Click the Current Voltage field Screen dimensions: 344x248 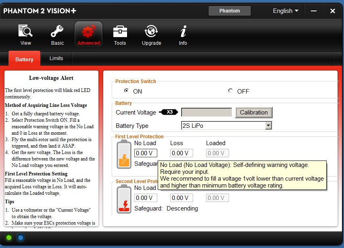[x=206, y=112]
